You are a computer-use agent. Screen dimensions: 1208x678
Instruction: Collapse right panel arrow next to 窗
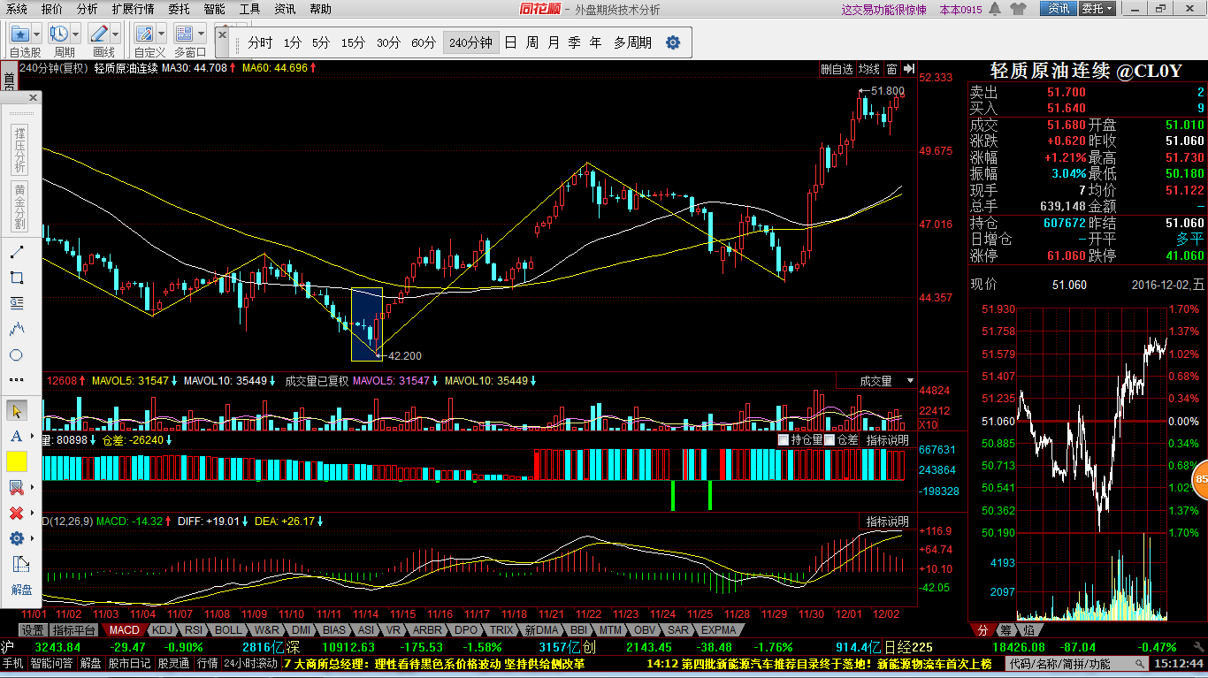pyautogui.click(x=909, y=69)
